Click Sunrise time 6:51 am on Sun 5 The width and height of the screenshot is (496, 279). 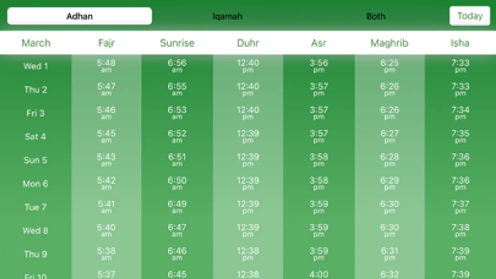pos(177,160)
